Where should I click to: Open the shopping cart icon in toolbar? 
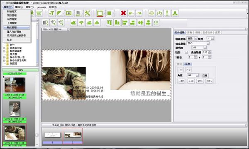[39, 13]
